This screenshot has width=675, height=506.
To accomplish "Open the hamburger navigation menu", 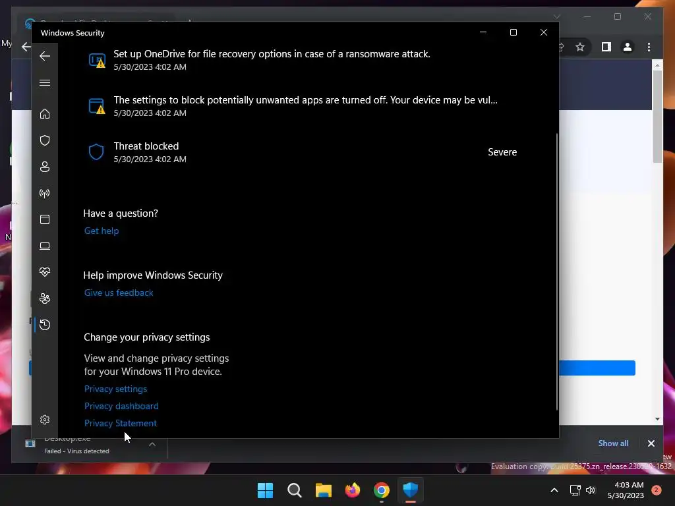I will (x=45, y=82).
